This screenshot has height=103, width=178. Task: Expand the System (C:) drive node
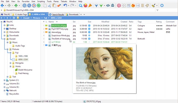(x=4, y=80)
